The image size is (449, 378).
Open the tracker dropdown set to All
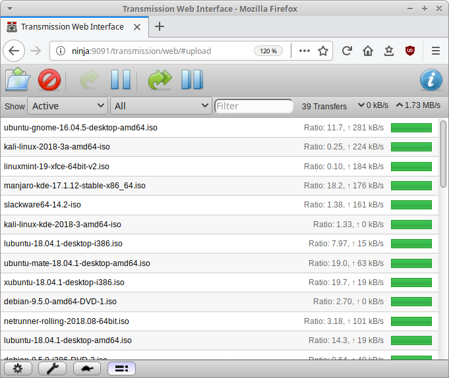coord(161,106)
